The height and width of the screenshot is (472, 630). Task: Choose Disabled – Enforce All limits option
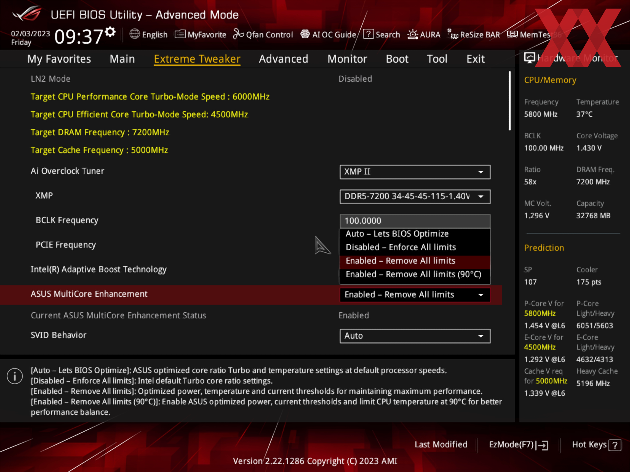pos(415,247)
